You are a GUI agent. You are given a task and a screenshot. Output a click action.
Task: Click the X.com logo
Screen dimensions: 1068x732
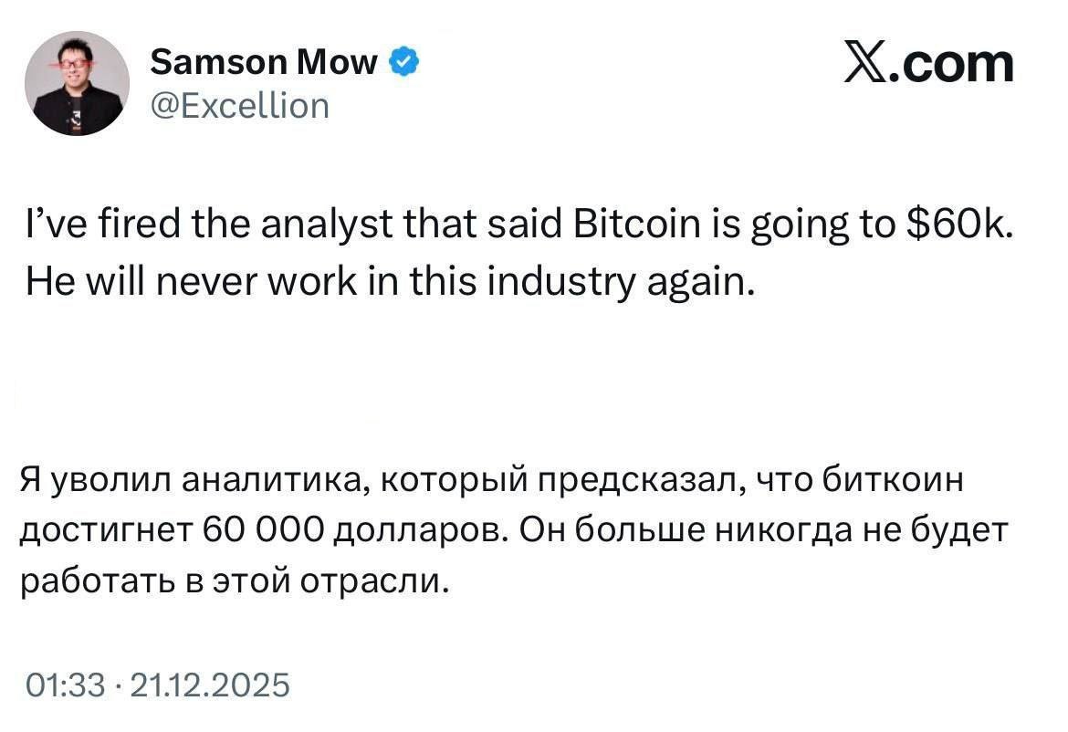point(927,64)
